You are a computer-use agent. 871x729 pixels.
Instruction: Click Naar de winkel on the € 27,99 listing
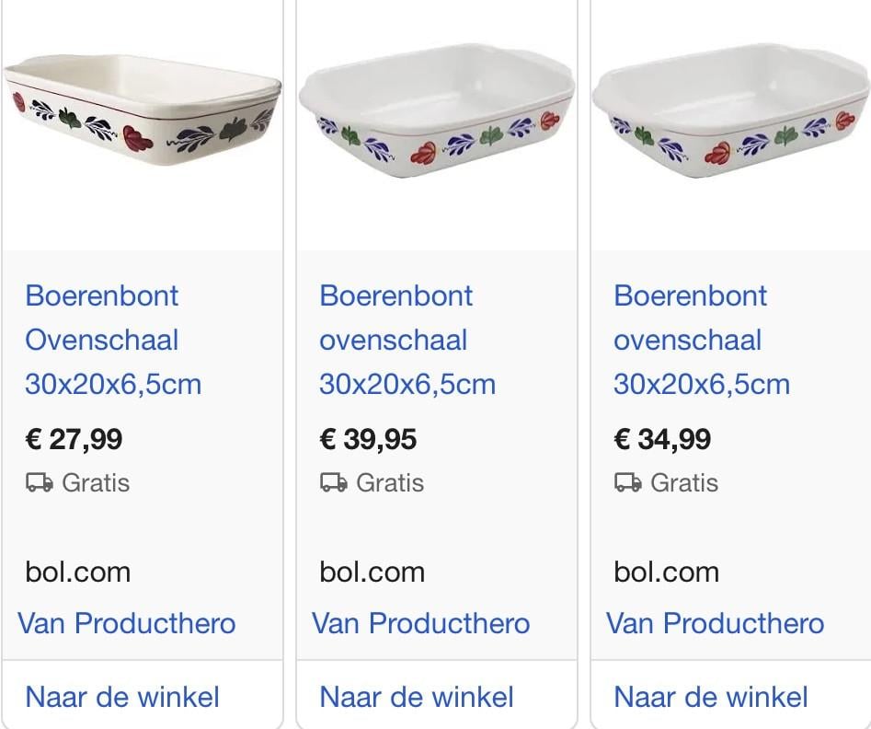[x=121, y=697]
